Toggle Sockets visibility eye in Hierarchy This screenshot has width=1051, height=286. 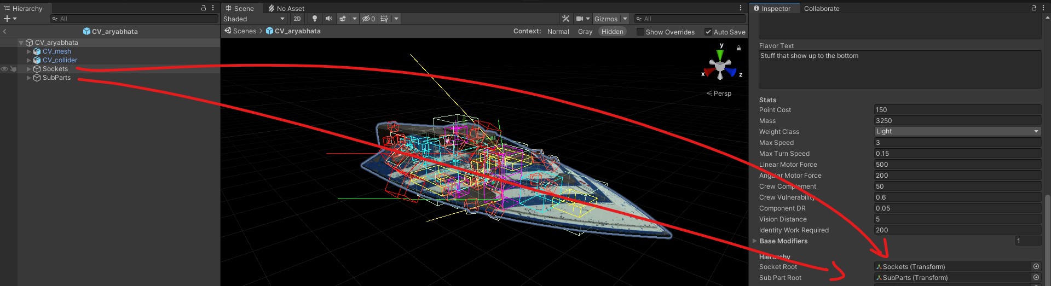4,69
